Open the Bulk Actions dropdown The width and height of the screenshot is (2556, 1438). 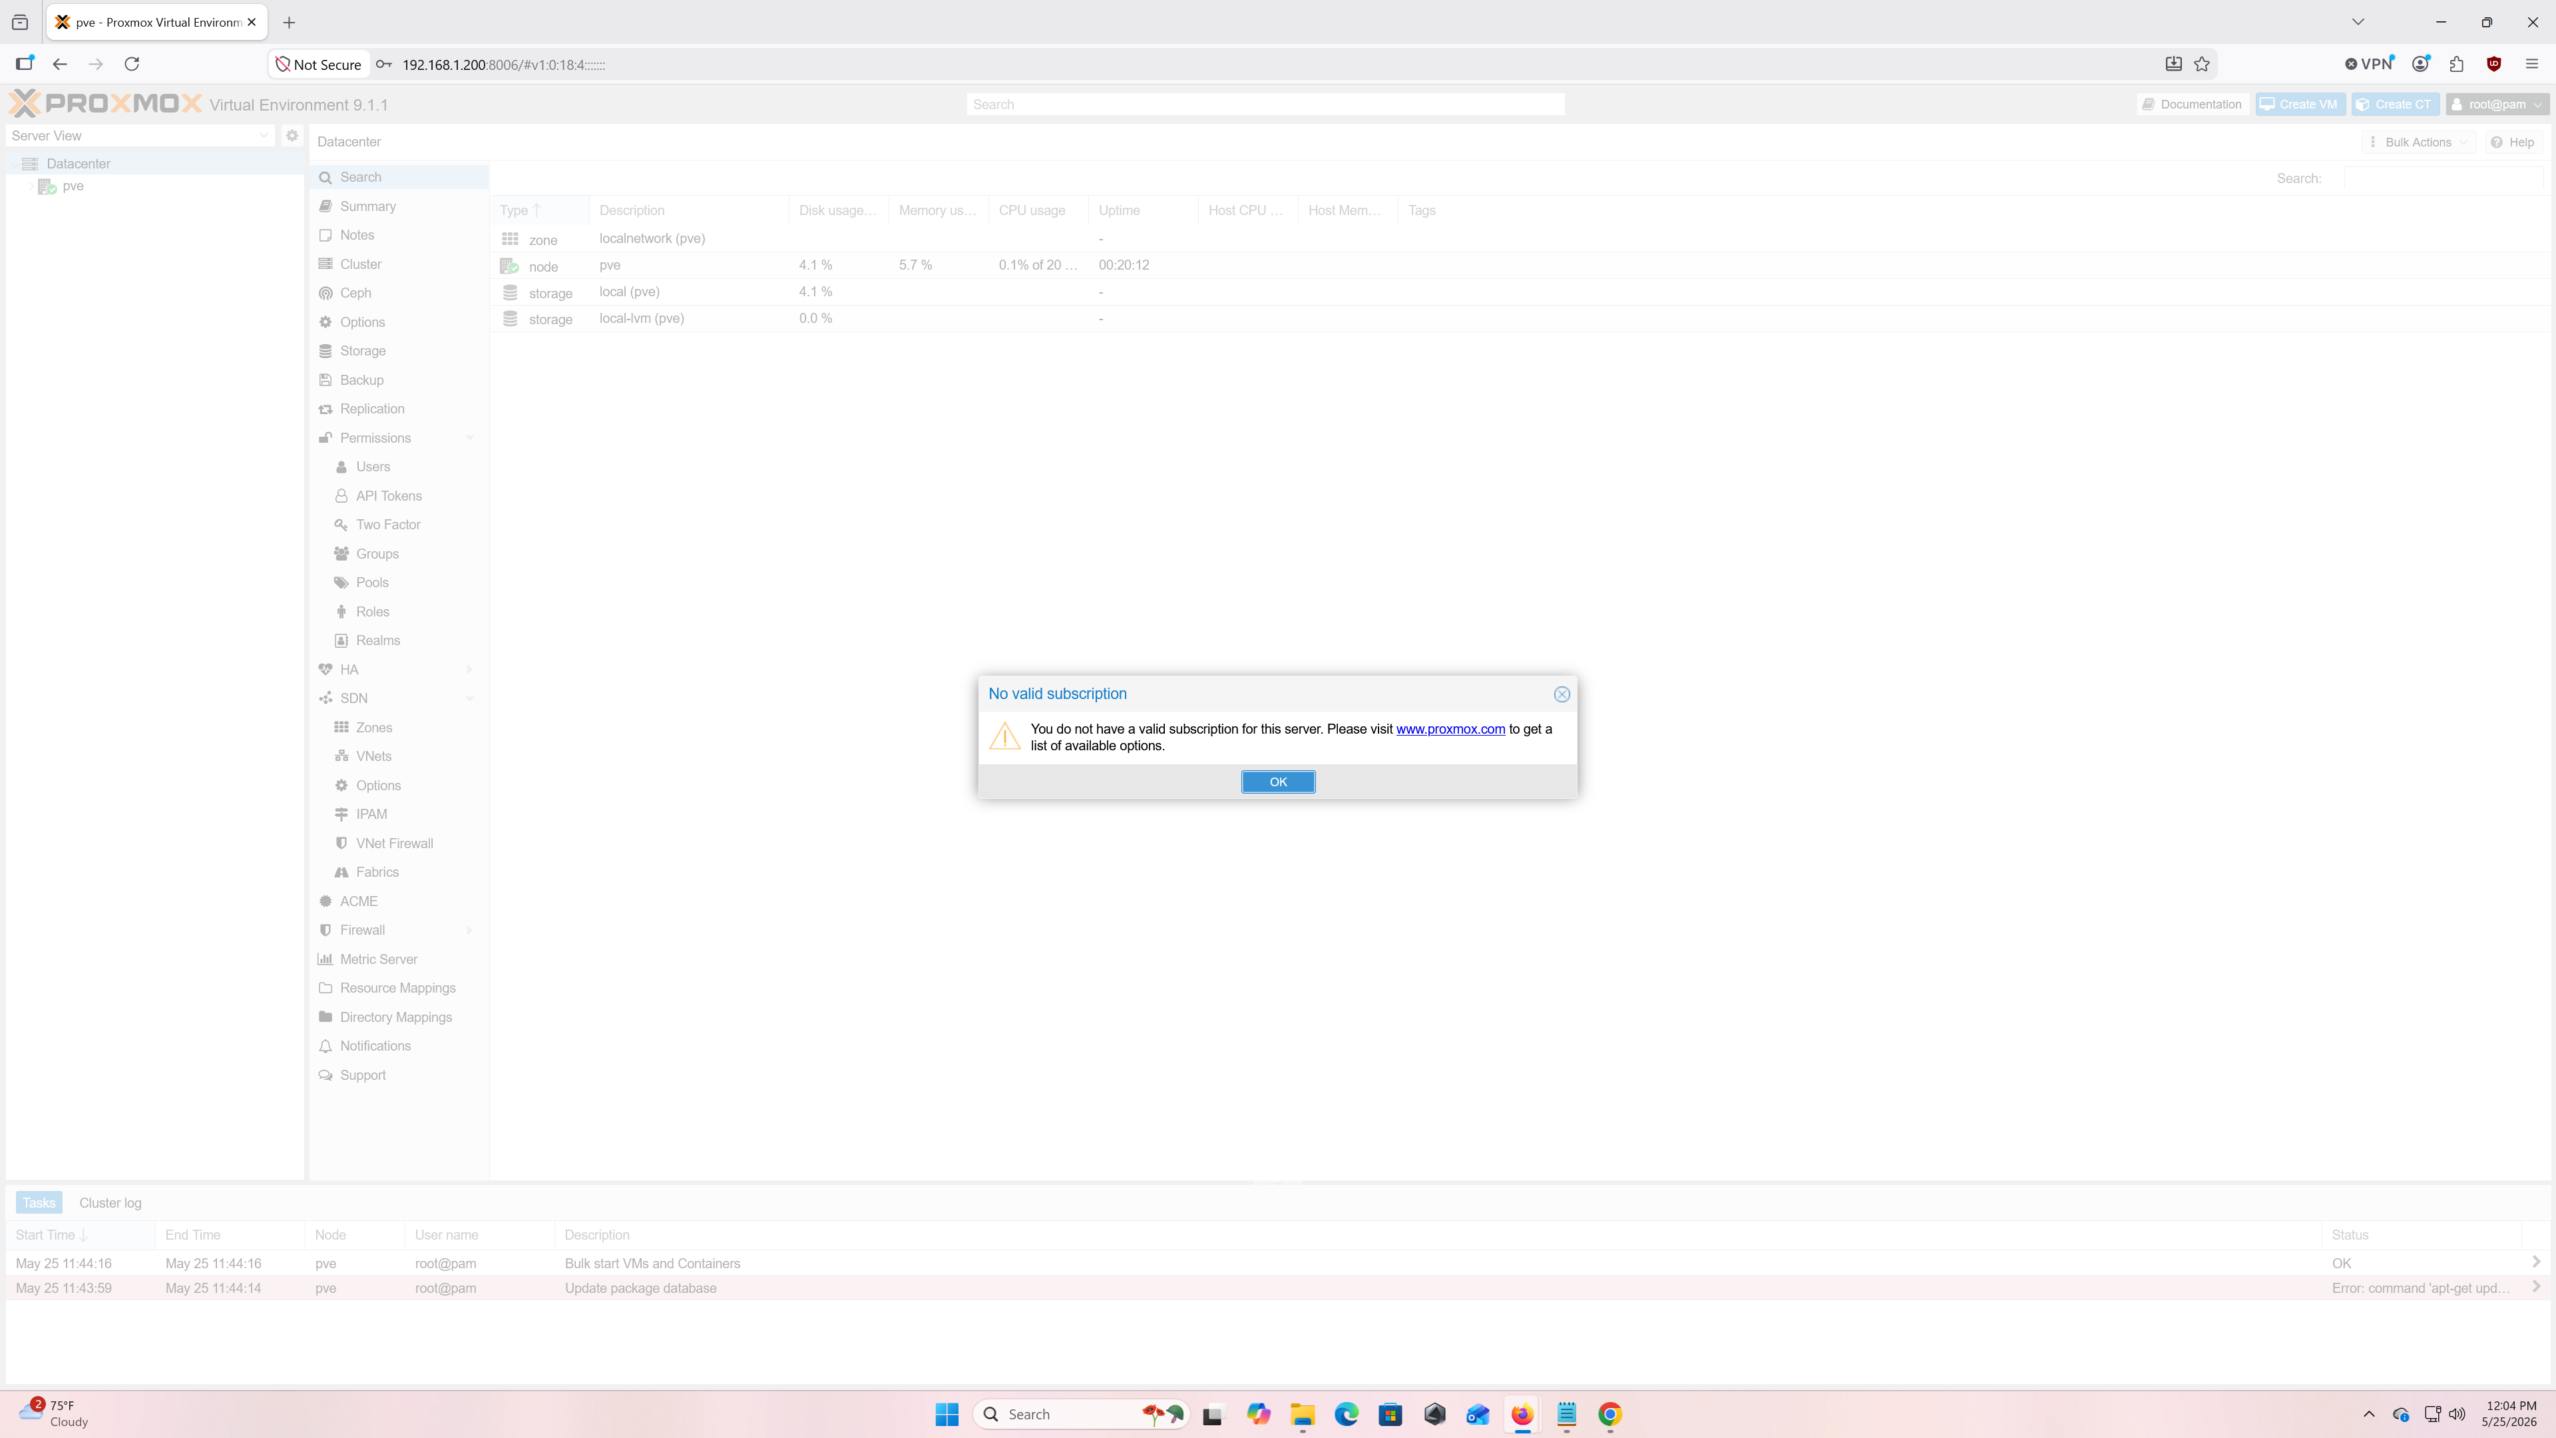2418,142
